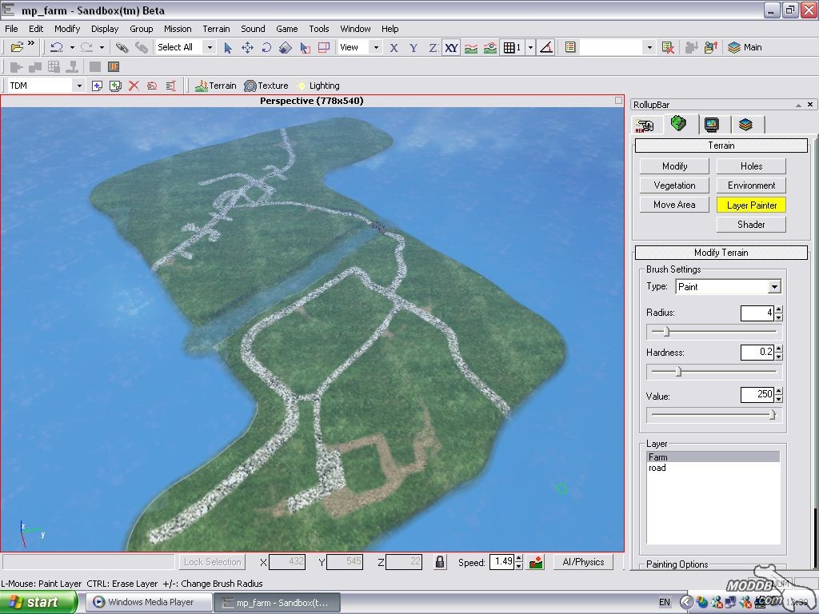Viewport: 819px width, 614px height.
Task: Toggle the Z axis constraint
Action: click(x=433, y=47)
